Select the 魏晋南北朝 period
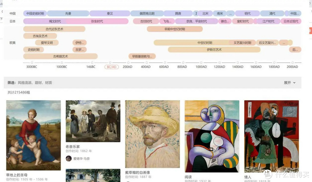312x182 pixels. tap(147, 14)
